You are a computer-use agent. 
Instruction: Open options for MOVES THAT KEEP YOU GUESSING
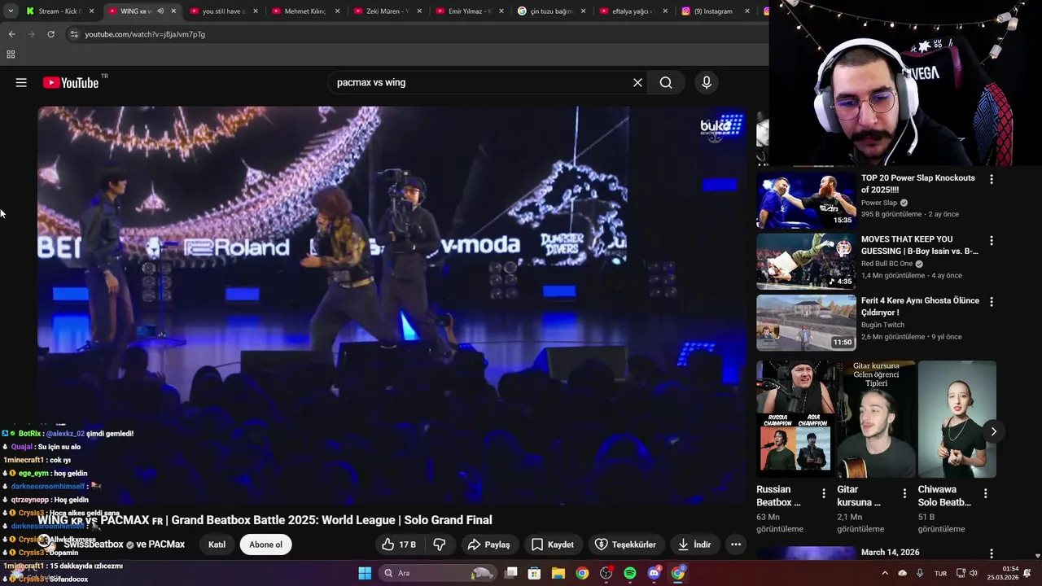point(992,240)
